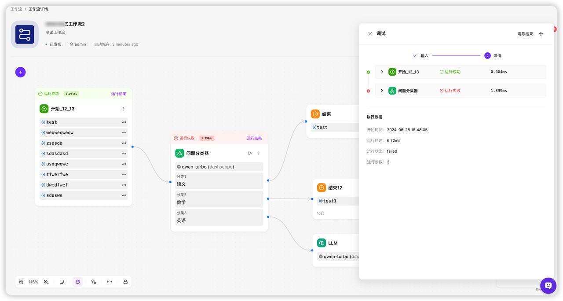Run the 问题分类器 node with play icon

click(x=250, y=153)
